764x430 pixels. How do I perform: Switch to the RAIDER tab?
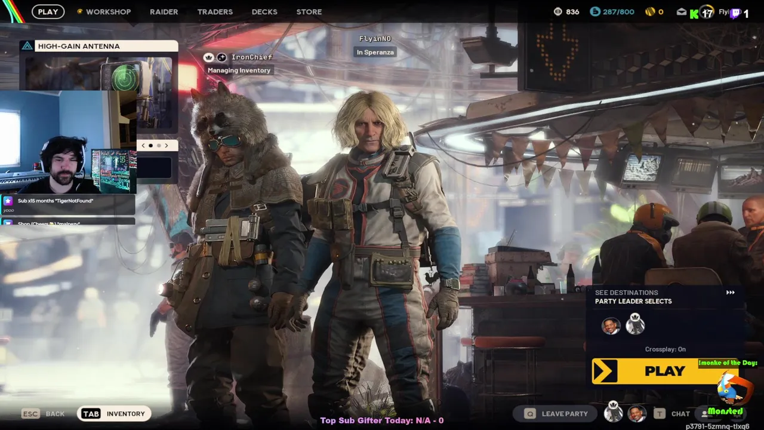(x=164, y=11)
